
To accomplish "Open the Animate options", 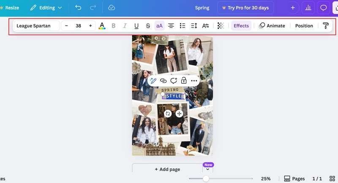I will pos(272,26).
